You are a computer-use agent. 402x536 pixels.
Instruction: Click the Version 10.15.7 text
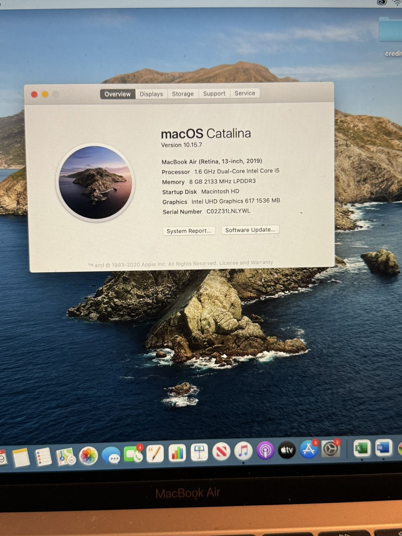click(x=181, y=145)
